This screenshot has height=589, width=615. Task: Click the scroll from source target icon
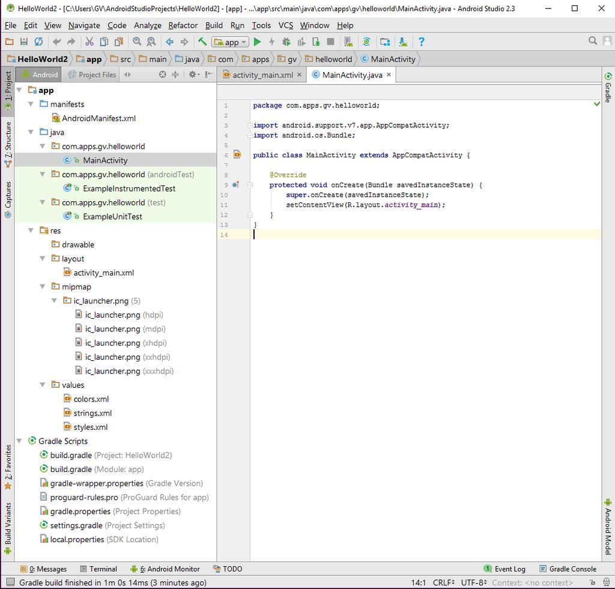[162, 74]
